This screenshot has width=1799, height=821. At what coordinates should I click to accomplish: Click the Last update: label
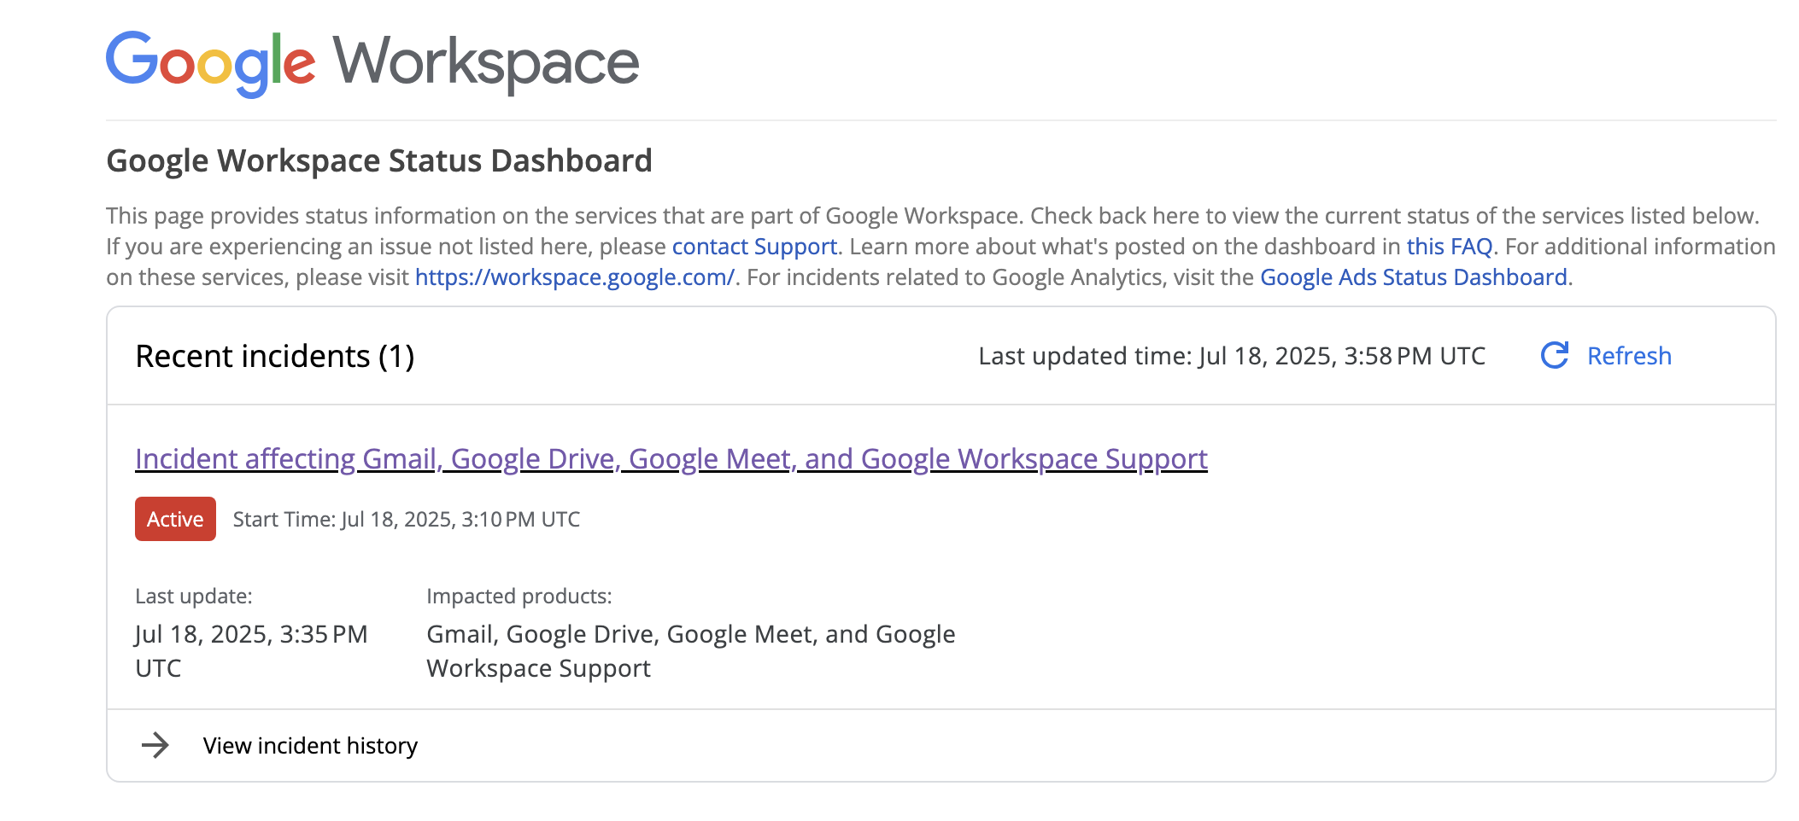[x=194, y=596]
